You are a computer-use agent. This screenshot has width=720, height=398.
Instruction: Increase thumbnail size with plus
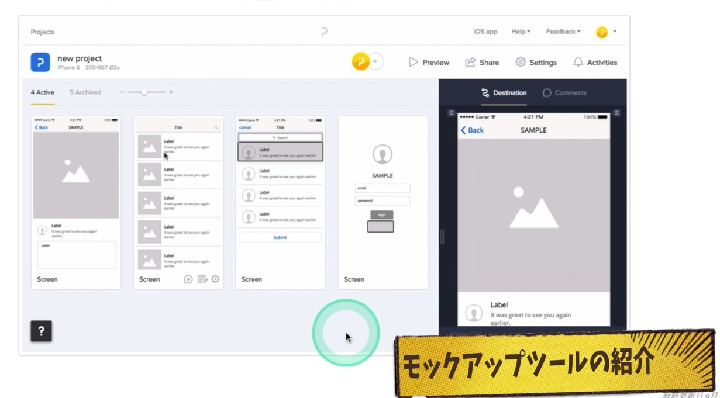[171, 92]
